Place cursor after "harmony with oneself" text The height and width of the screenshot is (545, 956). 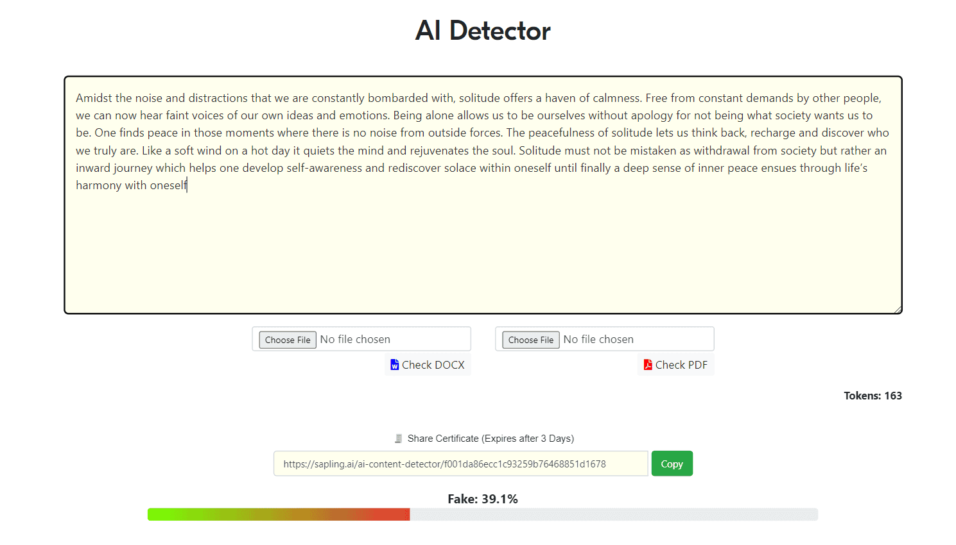pos(187,185)
